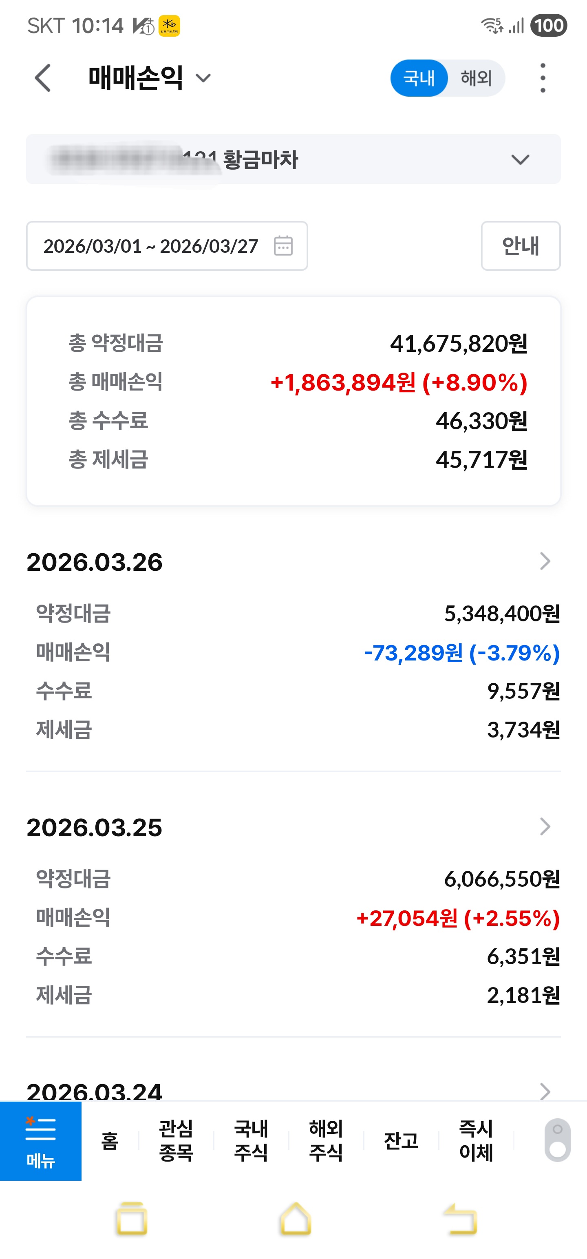Switch to 해외 overseas toggle
The height and width of the screenshot is (1259, 587).
click(476, 78)
